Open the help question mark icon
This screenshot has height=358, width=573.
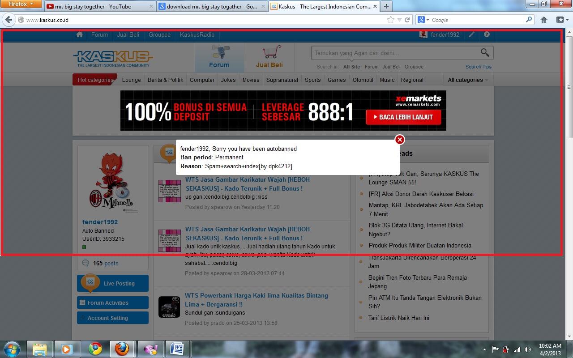(x=487, y=34)
